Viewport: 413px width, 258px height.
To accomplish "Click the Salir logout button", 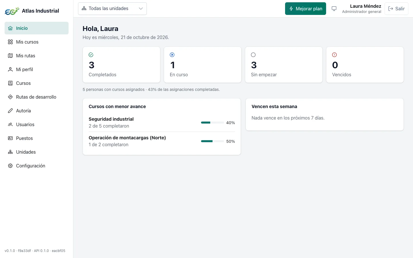I will pyautogui.click(x=396, y=9).
